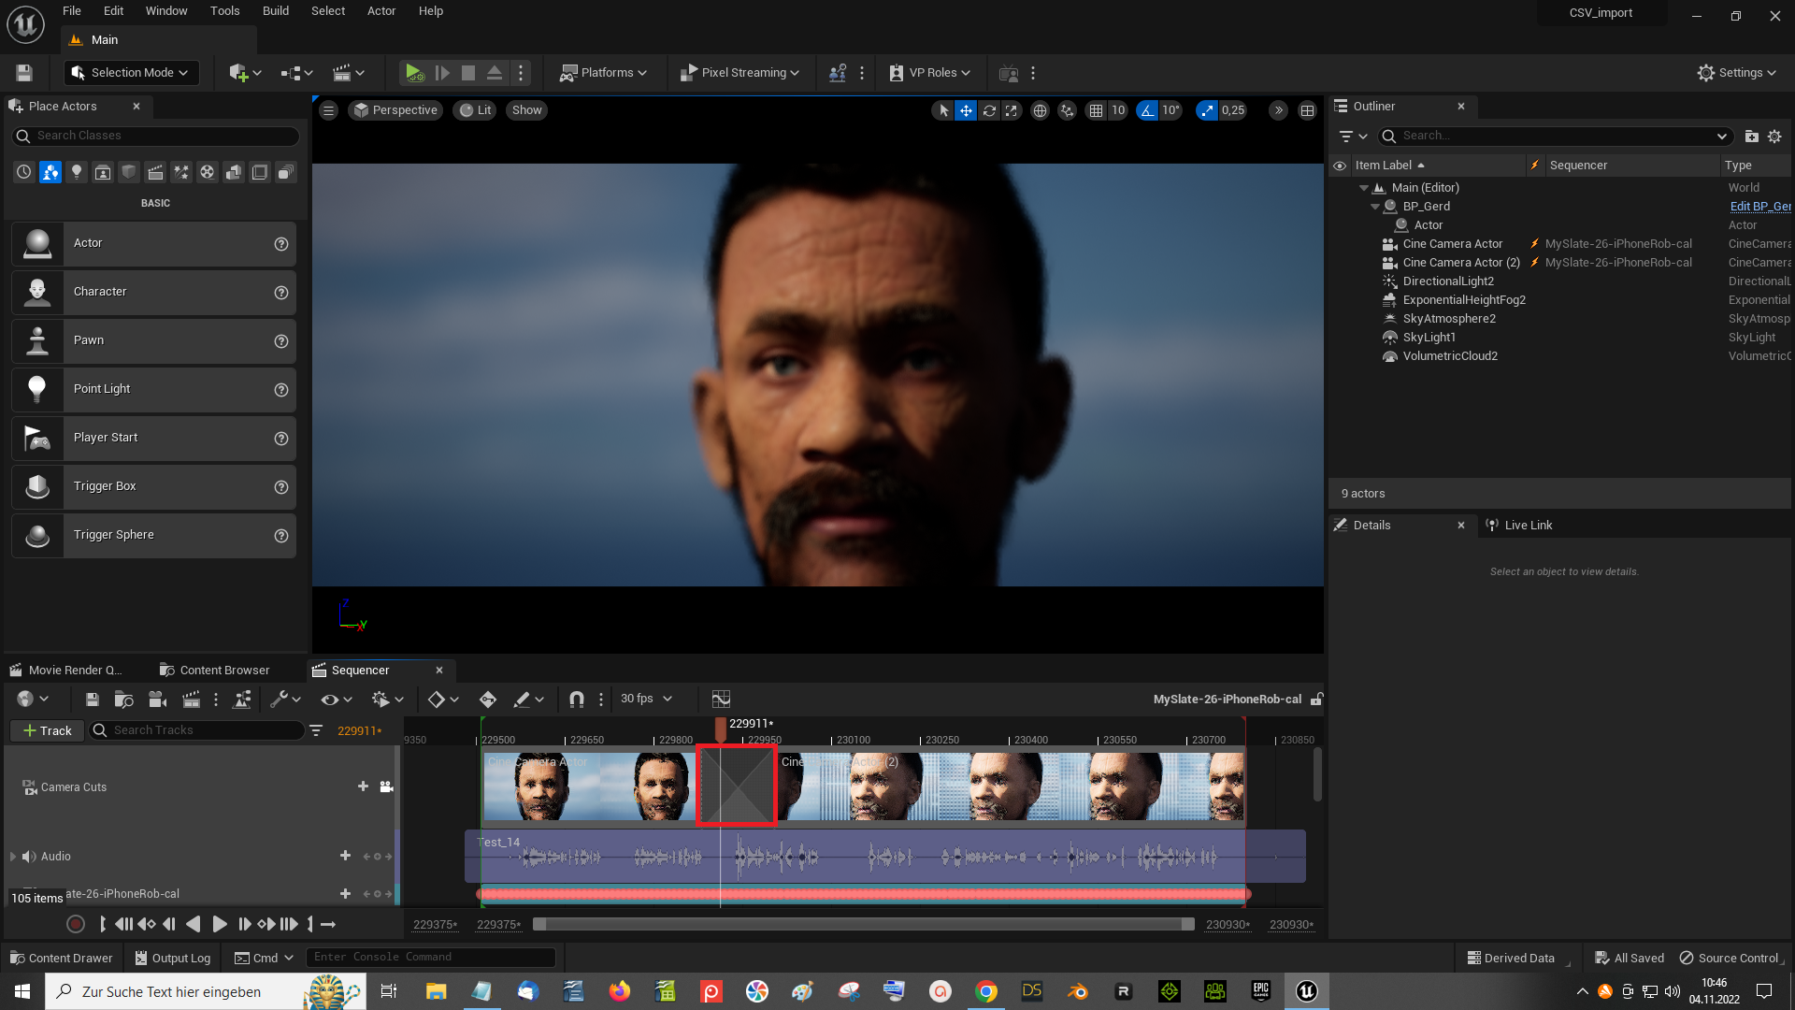Switch to the Movie Render Queue tab
The width and height of the screenshot is (1795, 1010).
[x=65, y=671]
